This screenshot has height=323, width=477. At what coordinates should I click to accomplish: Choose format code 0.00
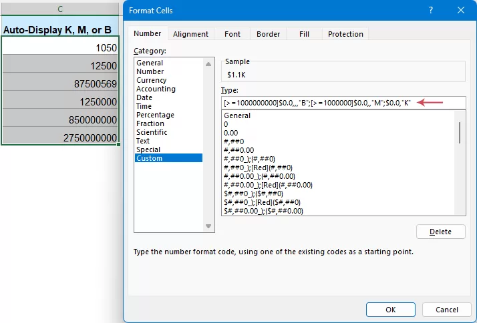[338, 133]
